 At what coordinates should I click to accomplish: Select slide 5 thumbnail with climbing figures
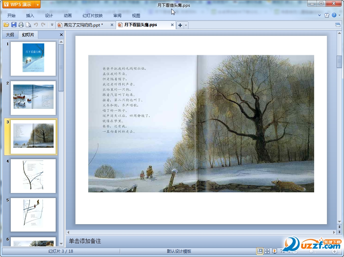click(33, 215)
